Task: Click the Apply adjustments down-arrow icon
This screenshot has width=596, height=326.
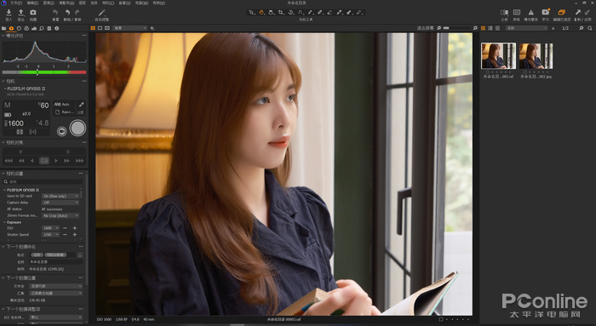Action: point(587,13)
